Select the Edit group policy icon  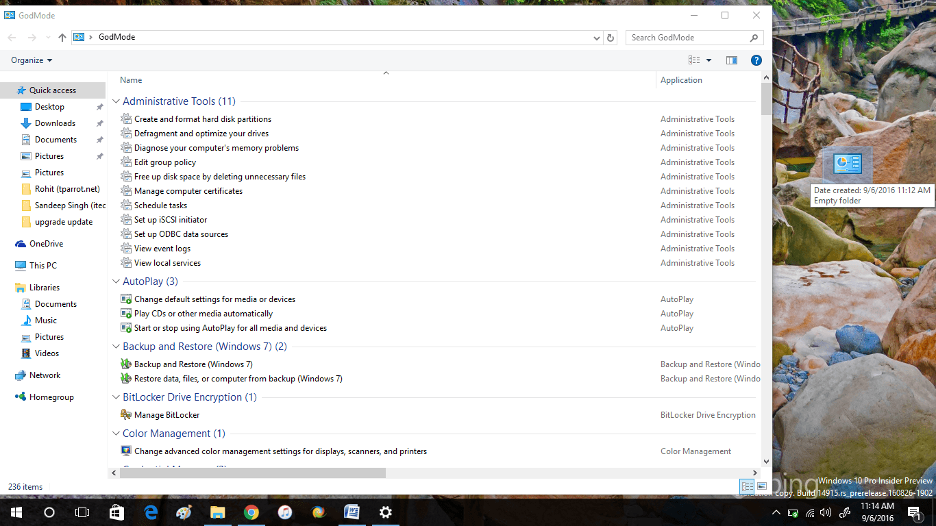(x=126, y=162)
